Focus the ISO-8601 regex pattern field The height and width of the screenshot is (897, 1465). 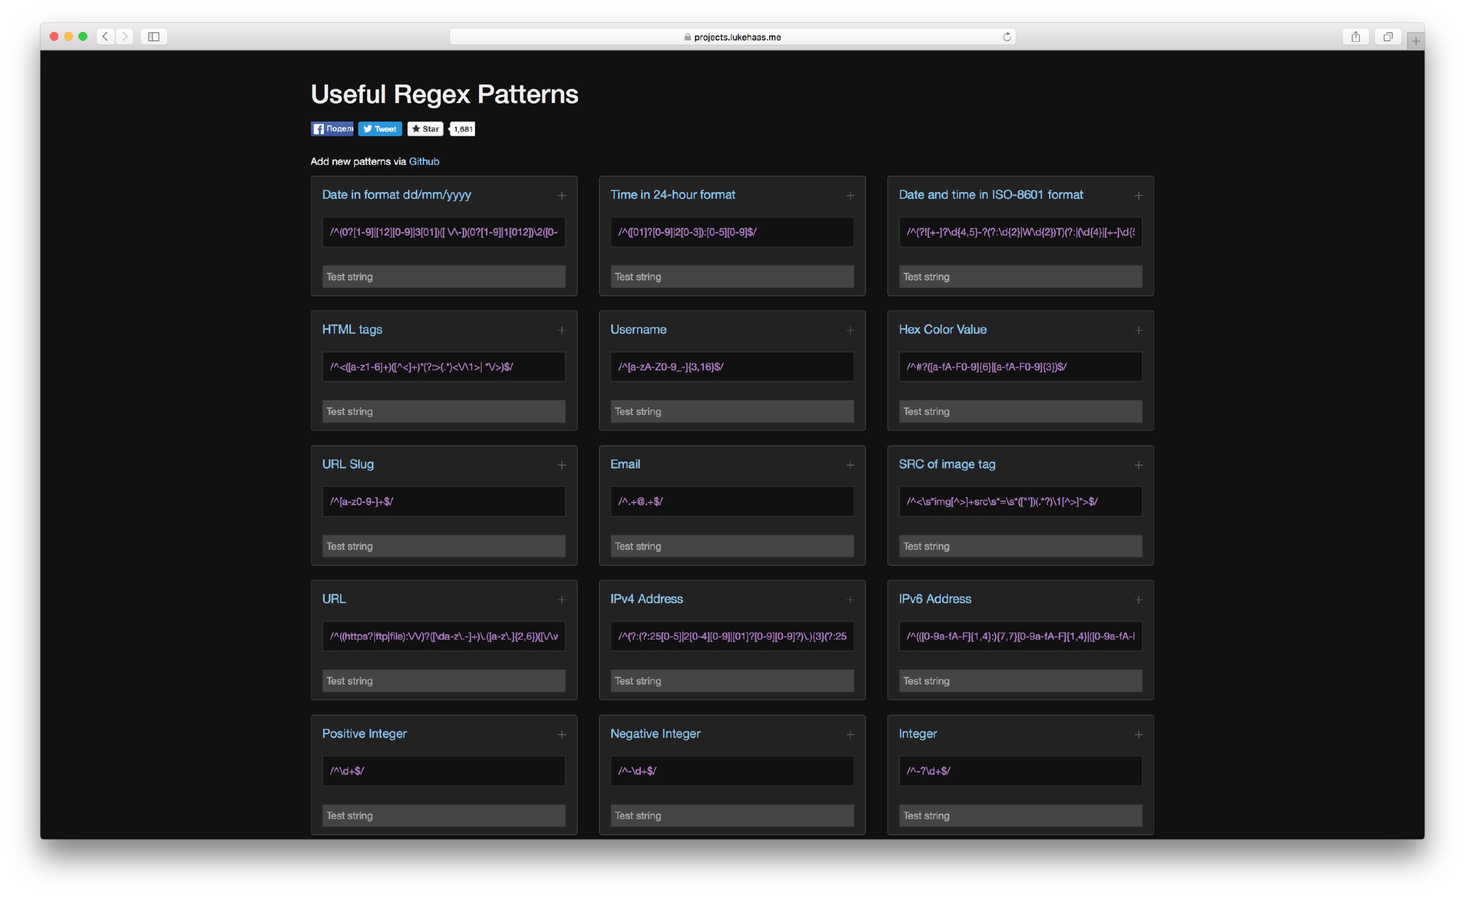coord(1020,232)
